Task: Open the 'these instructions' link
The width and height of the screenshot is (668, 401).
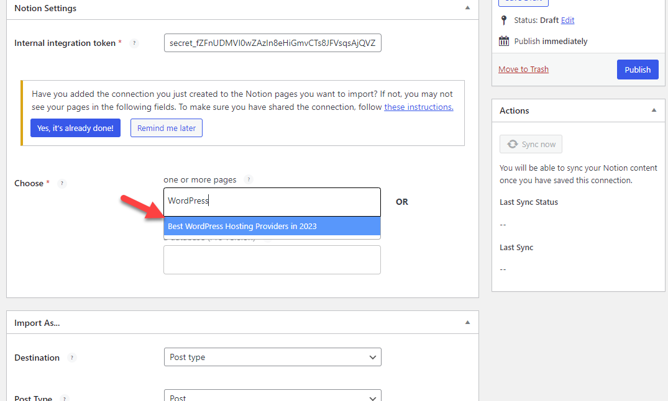Action: [419, 107]
